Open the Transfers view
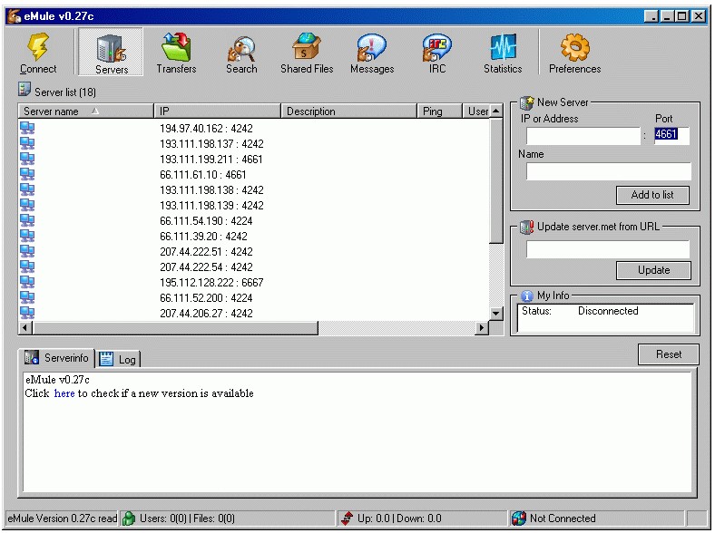 pyautogui.click(x=176, y=52)
